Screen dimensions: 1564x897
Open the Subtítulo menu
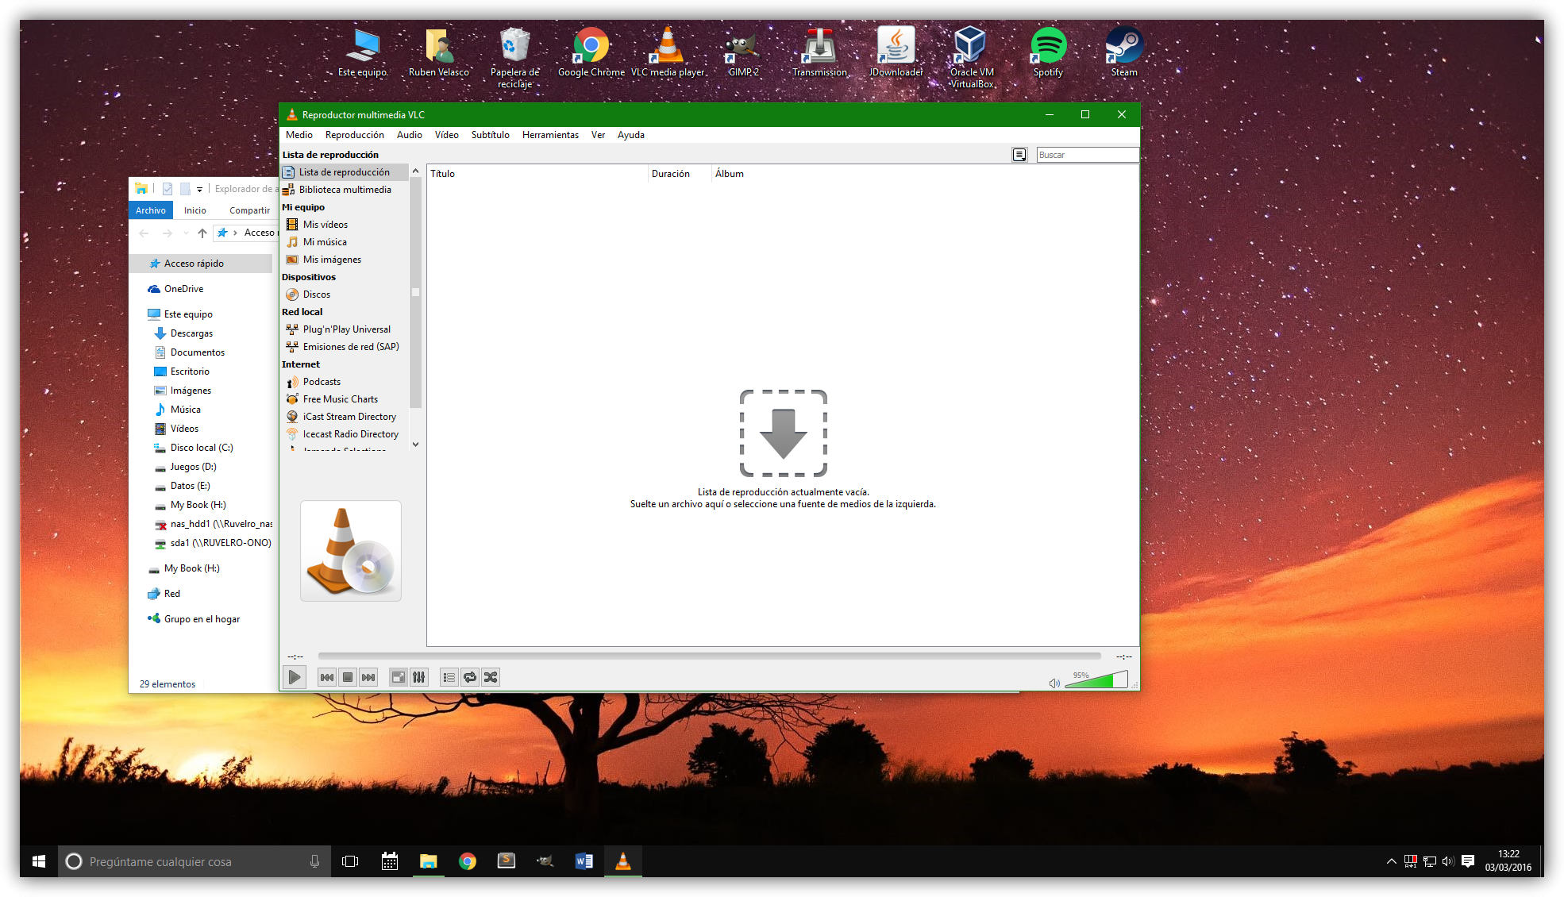490,135
